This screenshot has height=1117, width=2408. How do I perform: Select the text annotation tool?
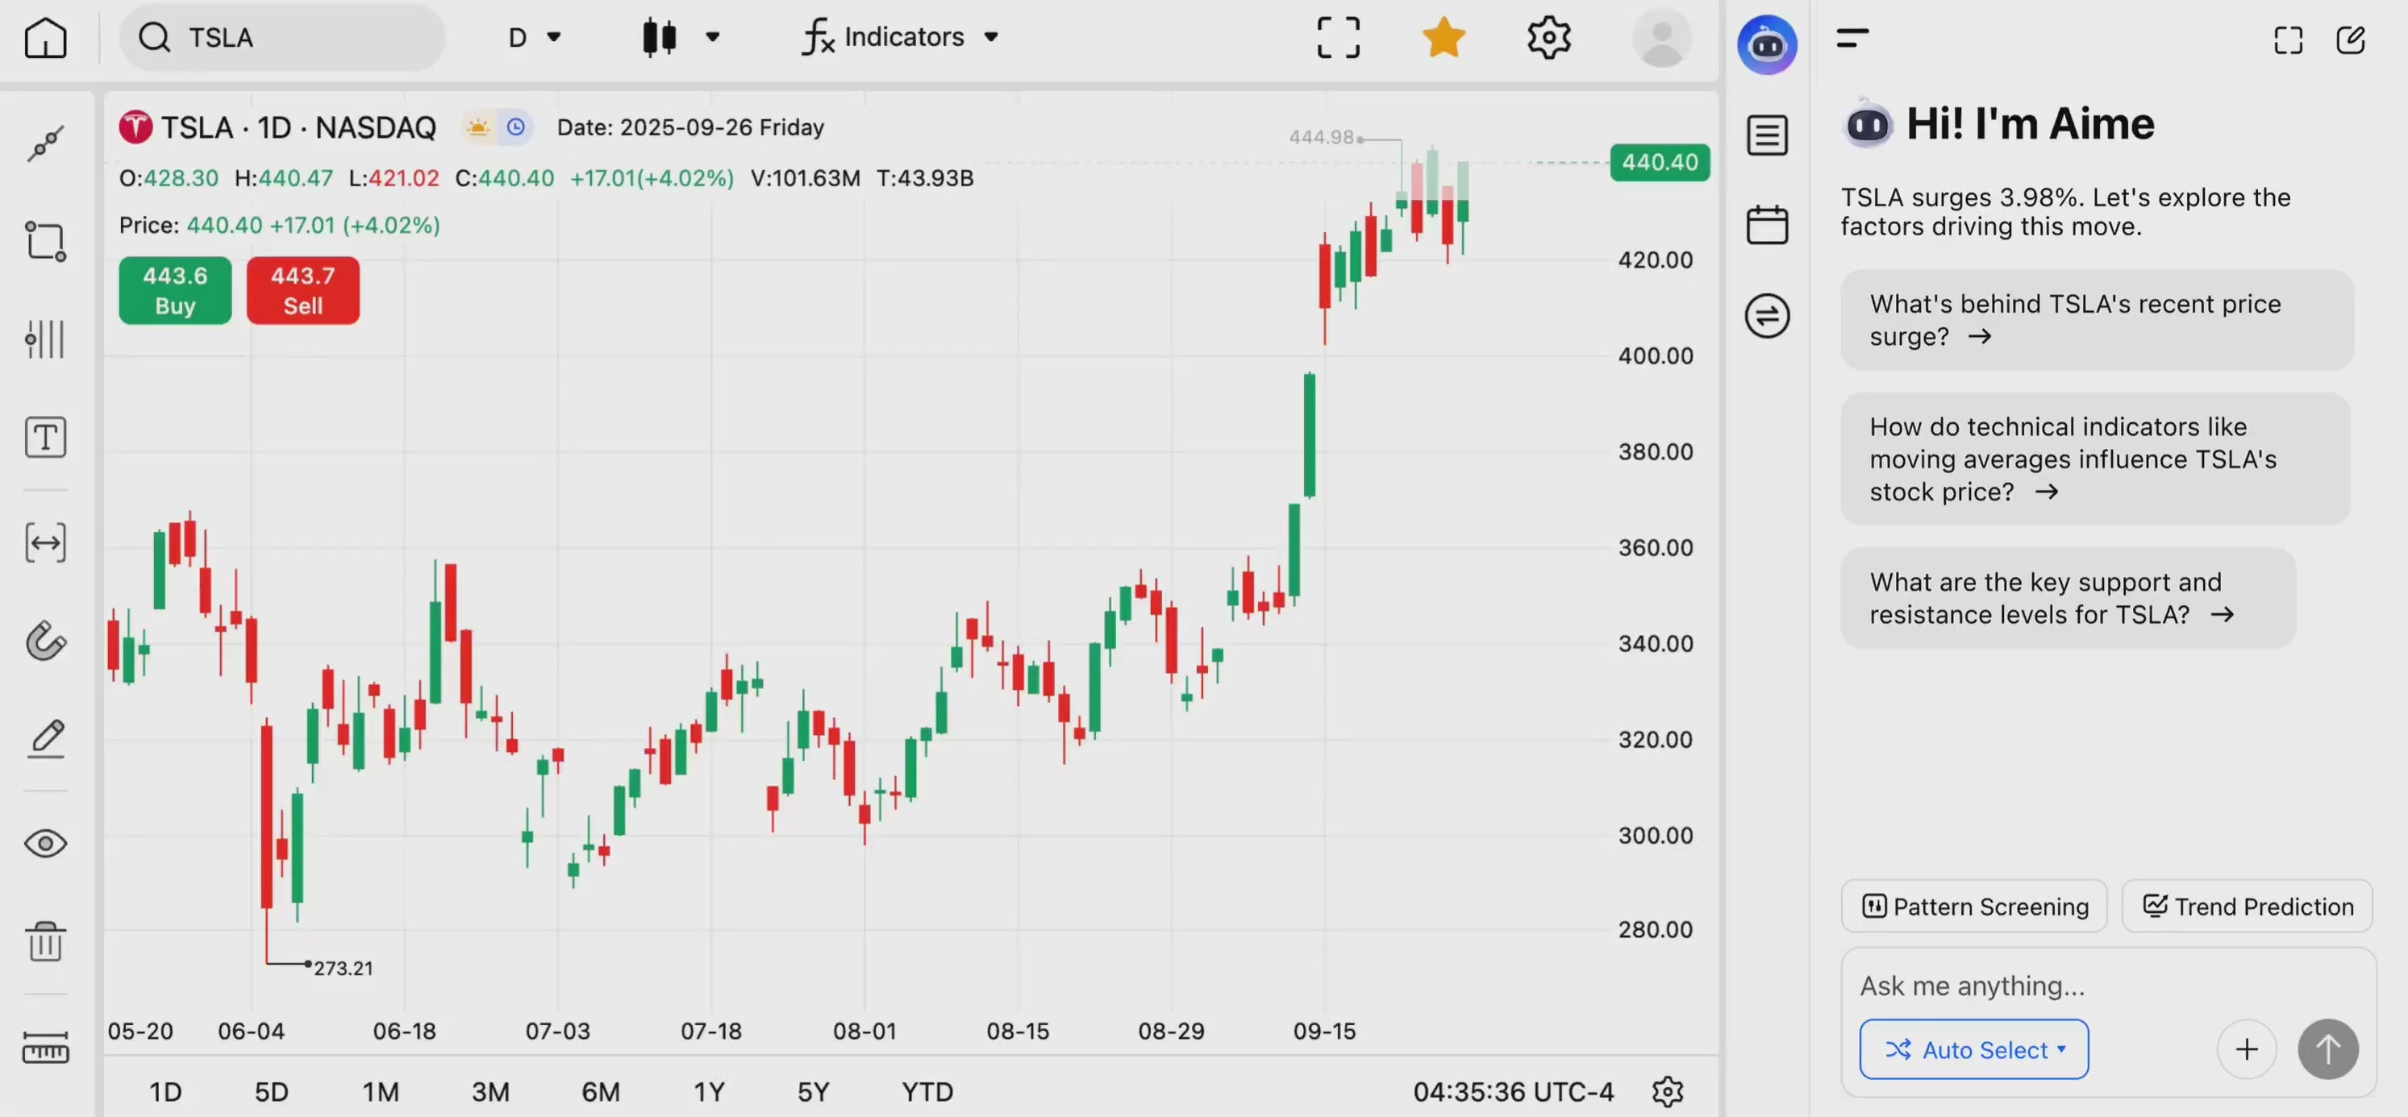tap(45, 437)
